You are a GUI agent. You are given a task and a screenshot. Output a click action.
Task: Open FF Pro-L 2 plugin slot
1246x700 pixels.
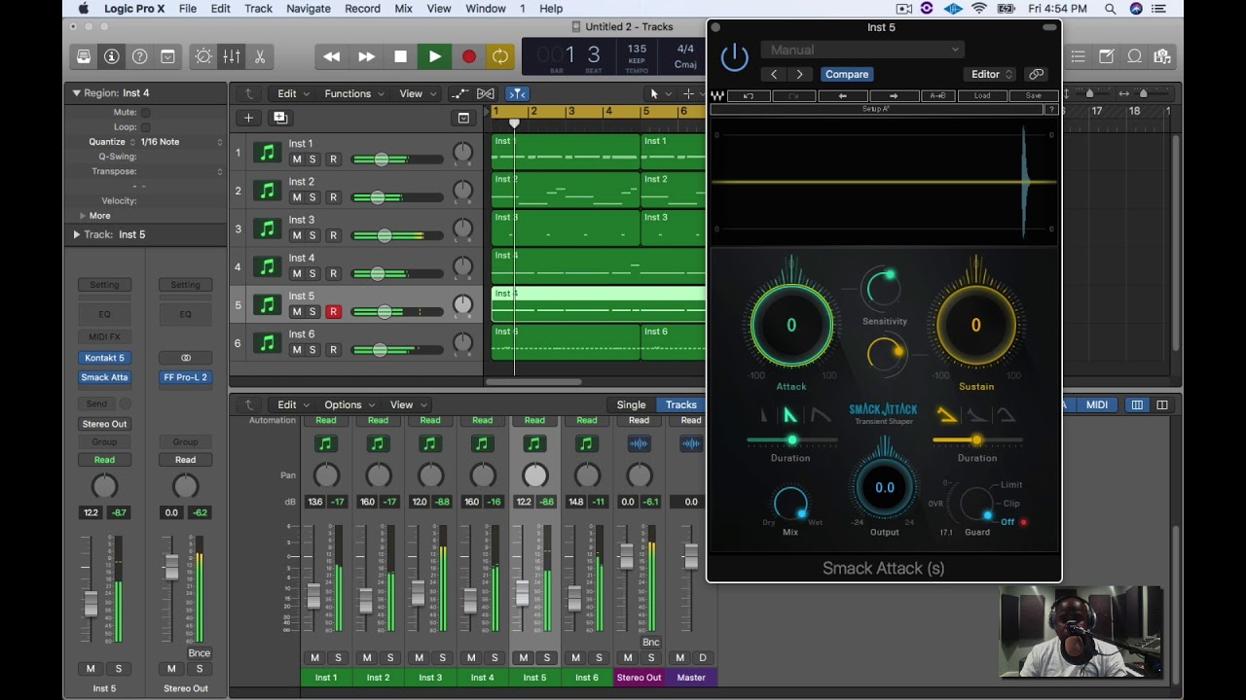coord(185,377)
